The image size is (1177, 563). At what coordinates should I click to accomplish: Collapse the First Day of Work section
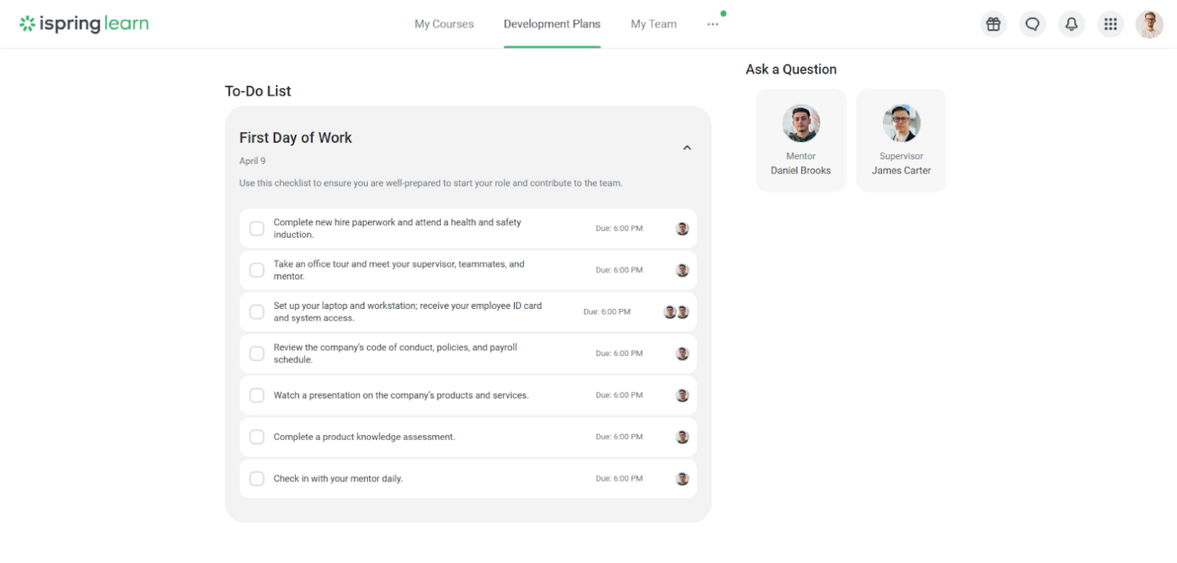pyautogui.click(x=687, y=148)
